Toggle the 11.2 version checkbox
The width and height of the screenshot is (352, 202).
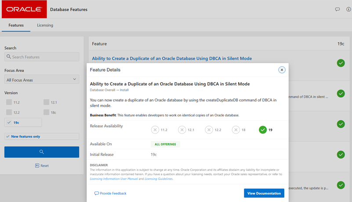tap(9, 102)
